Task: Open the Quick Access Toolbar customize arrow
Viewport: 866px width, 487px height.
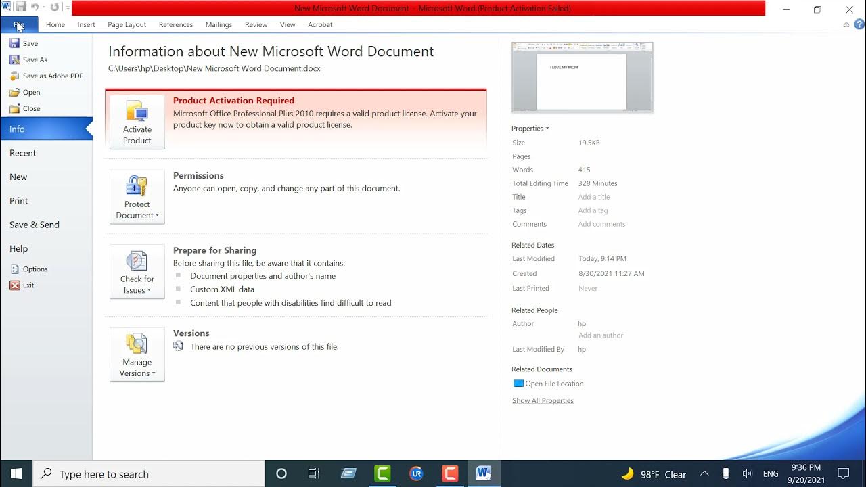Action: (68, 7)
